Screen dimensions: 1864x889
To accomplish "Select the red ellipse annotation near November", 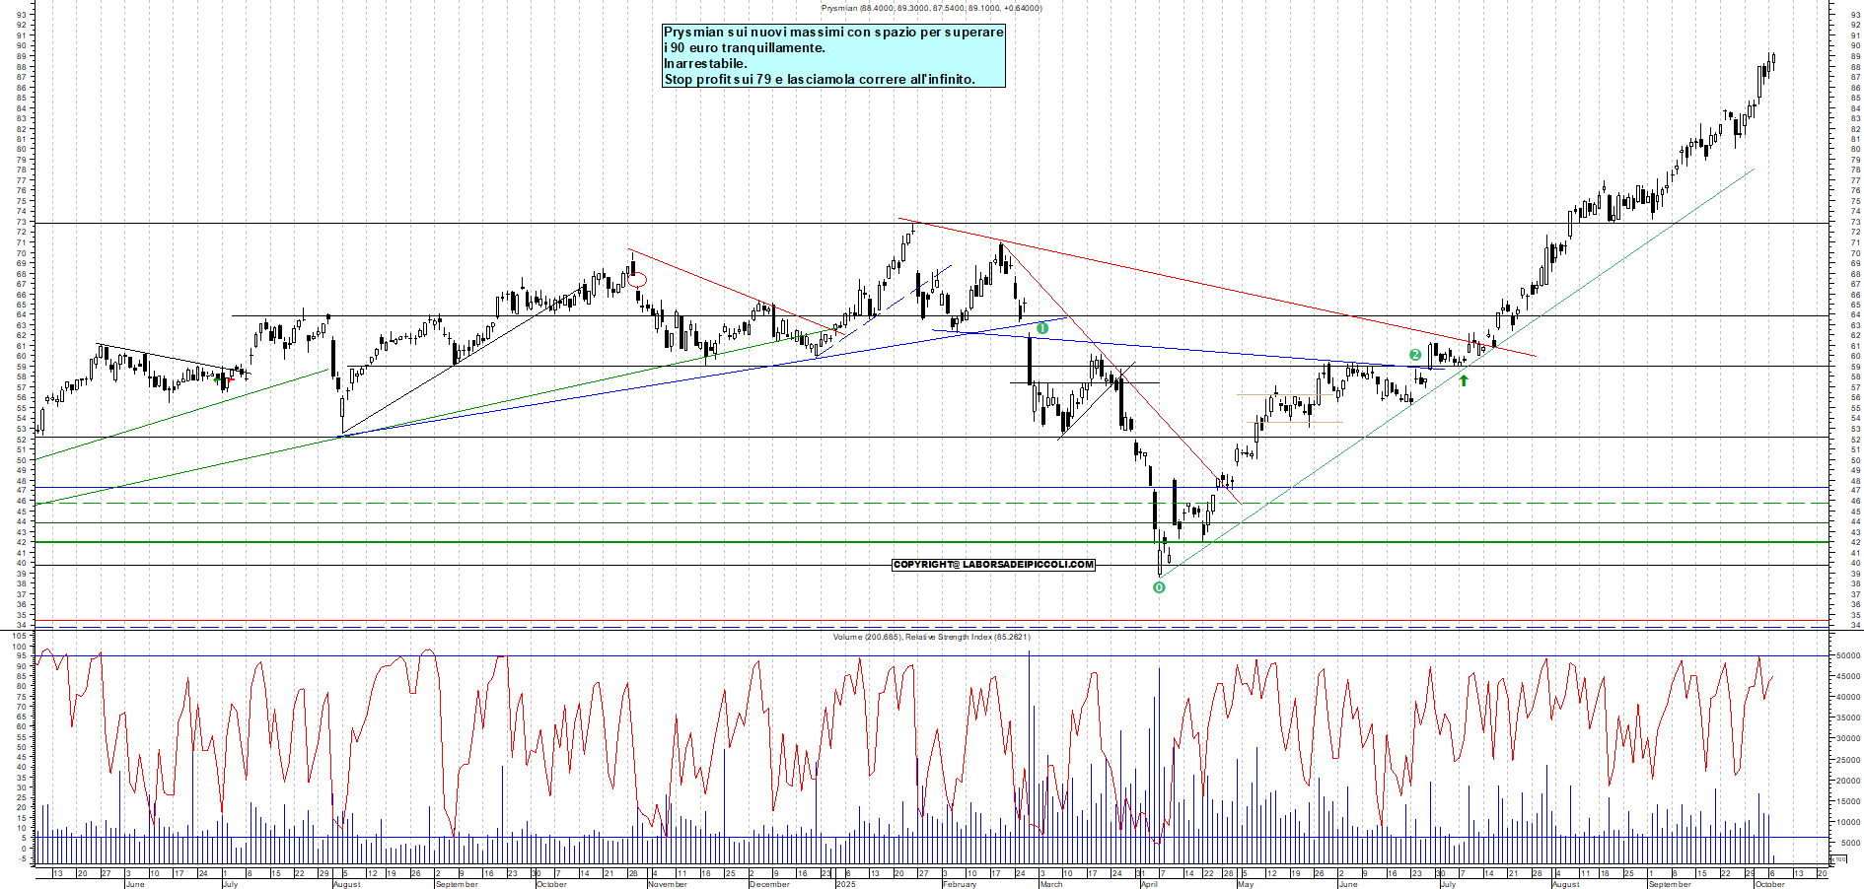I will pos(637,280).
